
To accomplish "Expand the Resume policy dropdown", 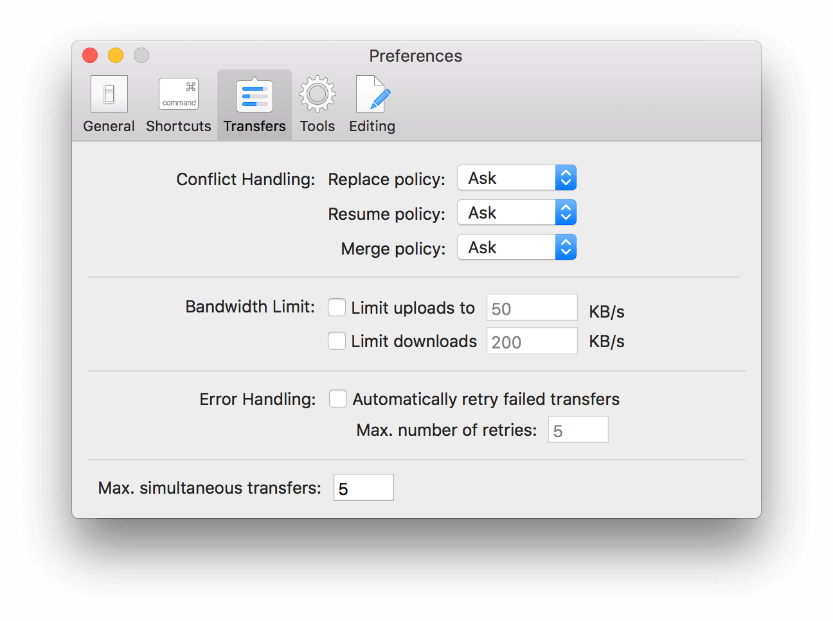I will pyautogui.click(x=516, y=213).
